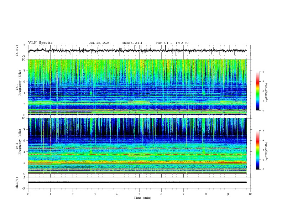Click the ch.1 voltage waveform trace
The image size is (282, 218).
pos(137,51)
